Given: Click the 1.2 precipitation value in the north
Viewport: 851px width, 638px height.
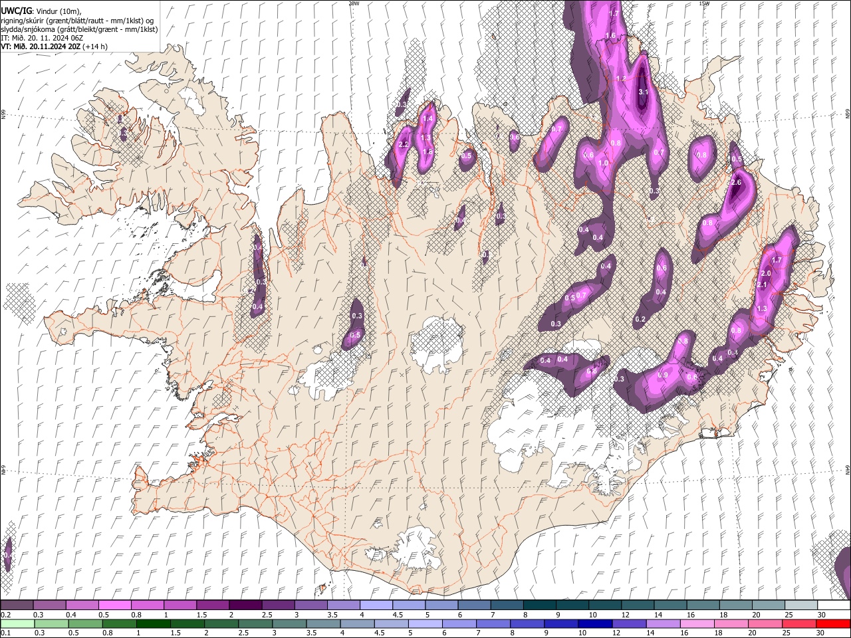Looking at the screenshot, I should coord(622,78).
